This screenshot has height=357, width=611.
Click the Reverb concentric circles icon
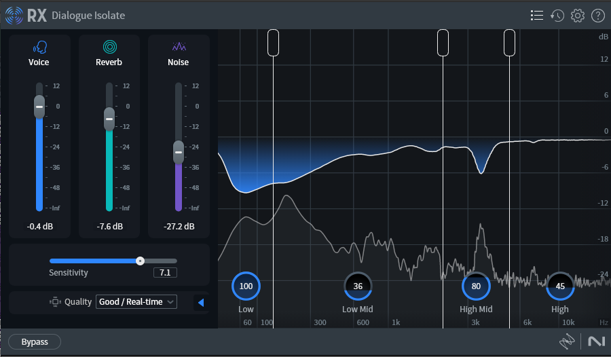[x=109, y=47]
